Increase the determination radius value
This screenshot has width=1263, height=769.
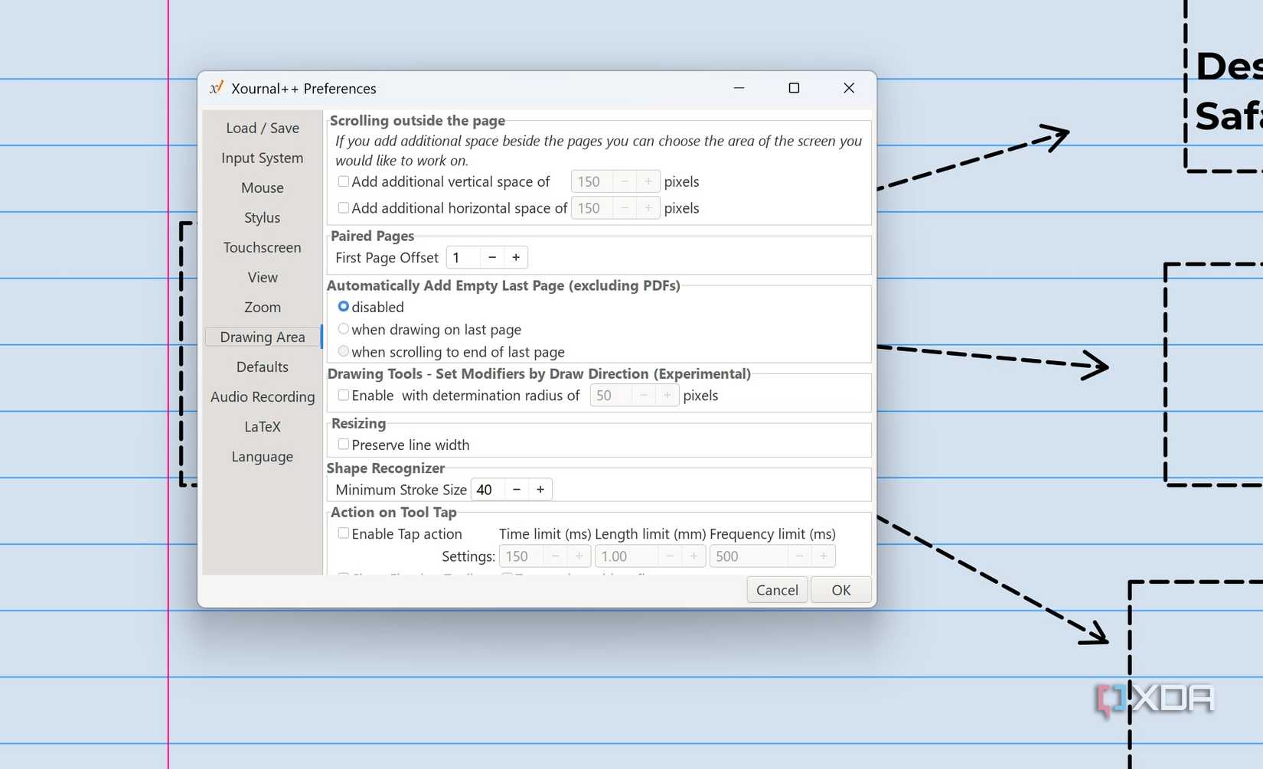(667, 395)
